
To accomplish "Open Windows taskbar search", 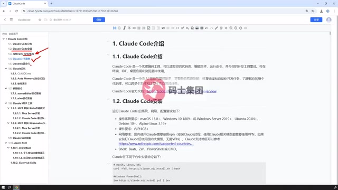I will (10, 187).
